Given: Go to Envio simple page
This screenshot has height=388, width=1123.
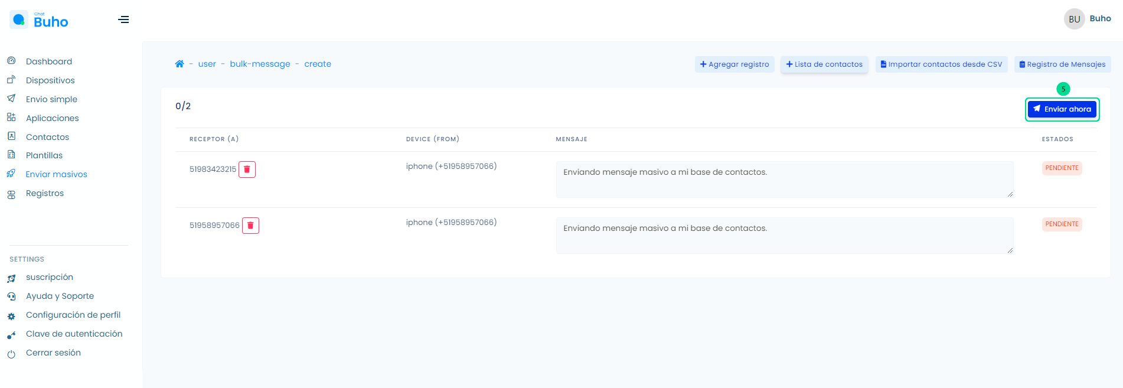Looking at the screenshot, I should pos(51,99).
